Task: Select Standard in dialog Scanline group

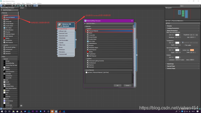Action: click(x=109, y=67)
